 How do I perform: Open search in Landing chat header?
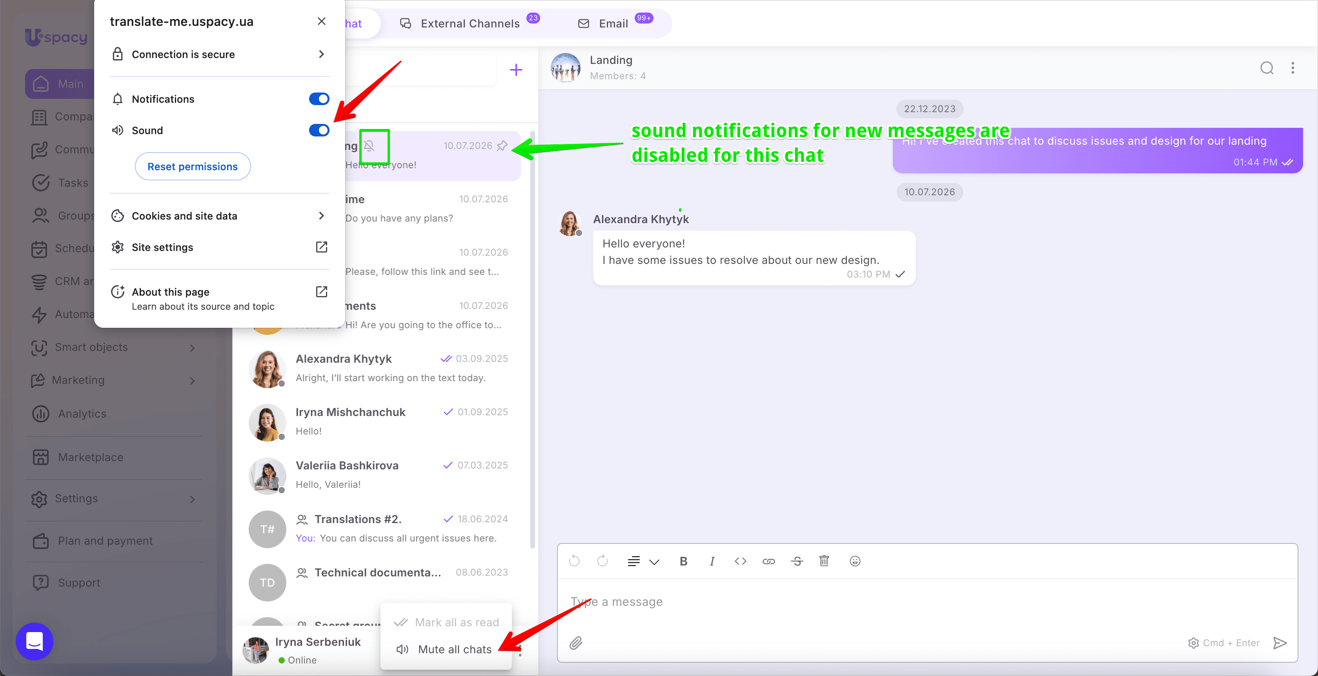click(x=1266, y=68)
